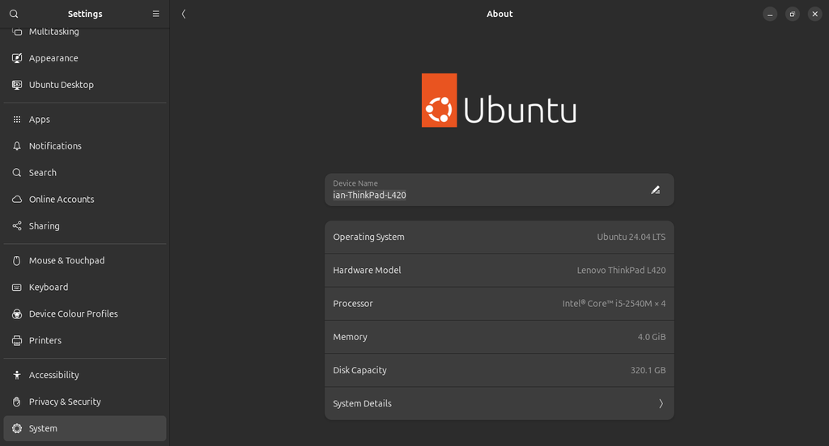Image resolution: width=829 pixels, height=446 pixels.
Task: Click the Keyboard icon in sidebar
Action: [x=17, y=288]
